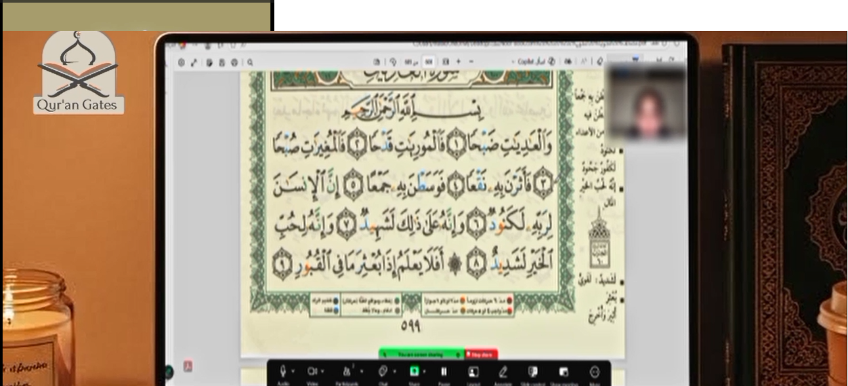Click the green screen sharing status bar

421,355
